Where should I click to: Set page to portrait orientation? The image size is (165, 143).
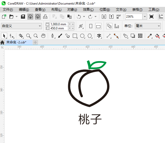(x=91, y=26)
